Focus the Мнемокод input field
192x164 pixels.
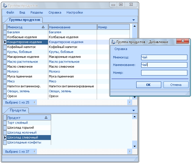[x=164, y=57]
